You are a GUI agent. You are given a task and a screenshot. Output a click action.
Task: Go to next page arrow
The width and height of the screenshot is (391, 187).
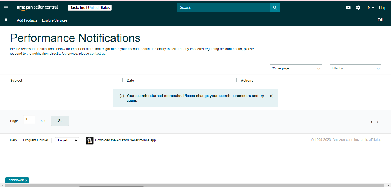pyautogui.click(x=378, y=122)
